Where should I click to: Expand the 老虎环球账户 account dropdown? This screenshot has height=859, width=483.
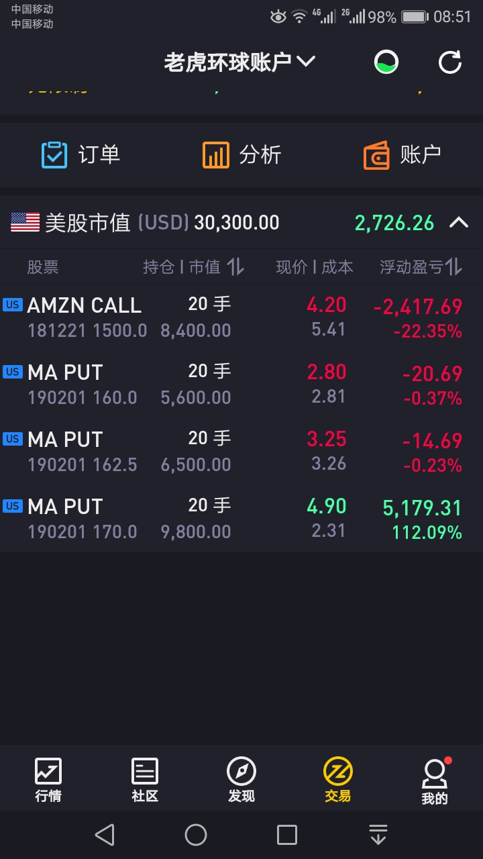coord(239,62)
